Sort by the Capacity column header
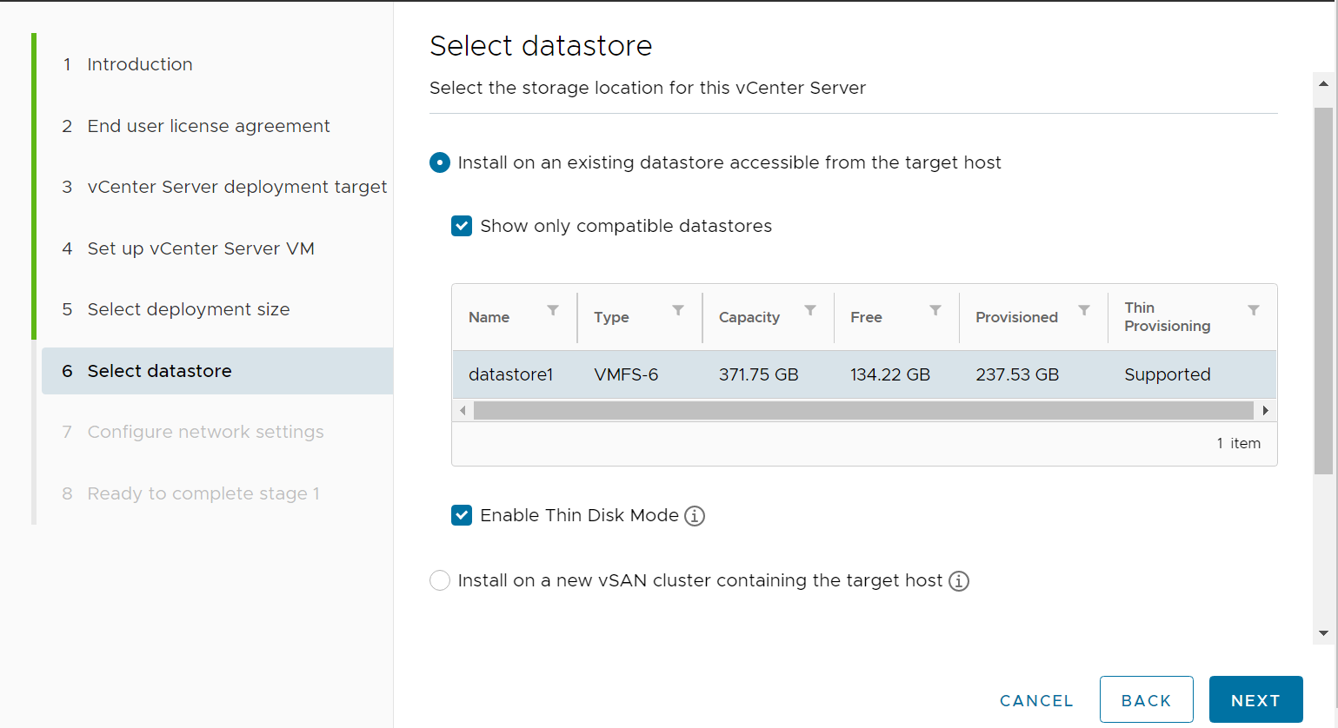Viewport: 1338px width, 728px height. coord(749,317)
